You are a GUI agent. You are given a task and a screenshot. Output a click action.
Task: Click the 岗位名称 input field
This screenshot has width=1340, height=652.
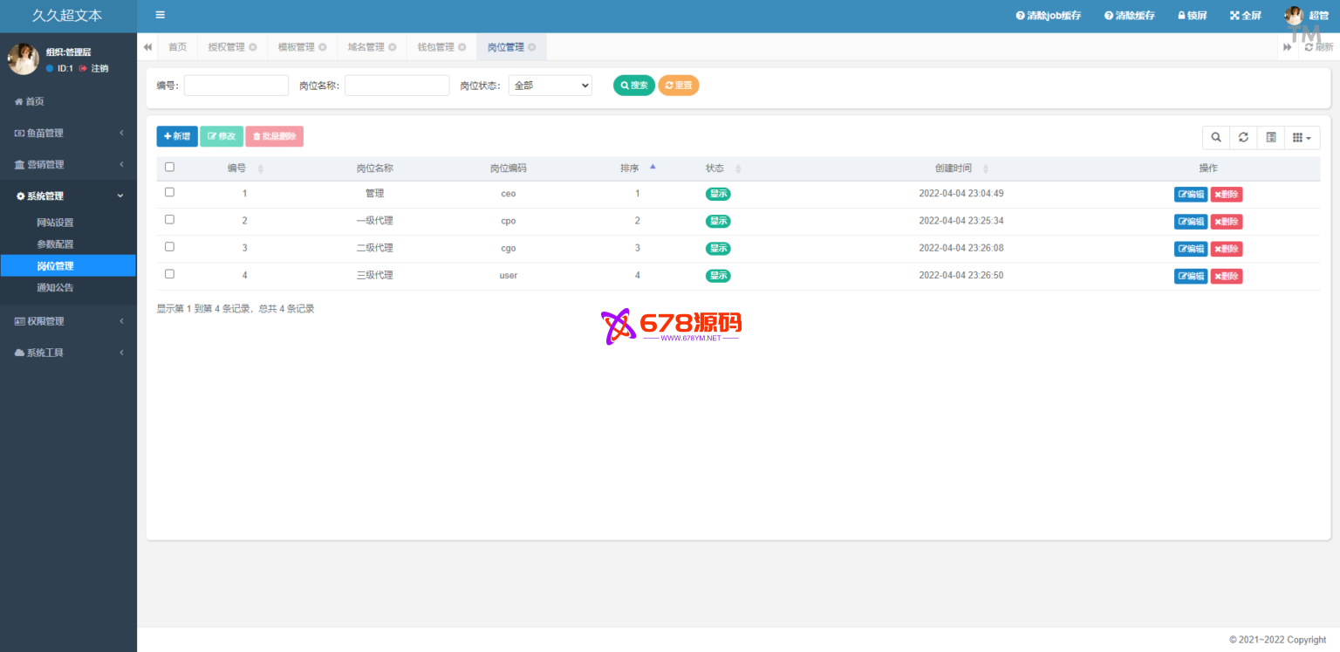397,86
